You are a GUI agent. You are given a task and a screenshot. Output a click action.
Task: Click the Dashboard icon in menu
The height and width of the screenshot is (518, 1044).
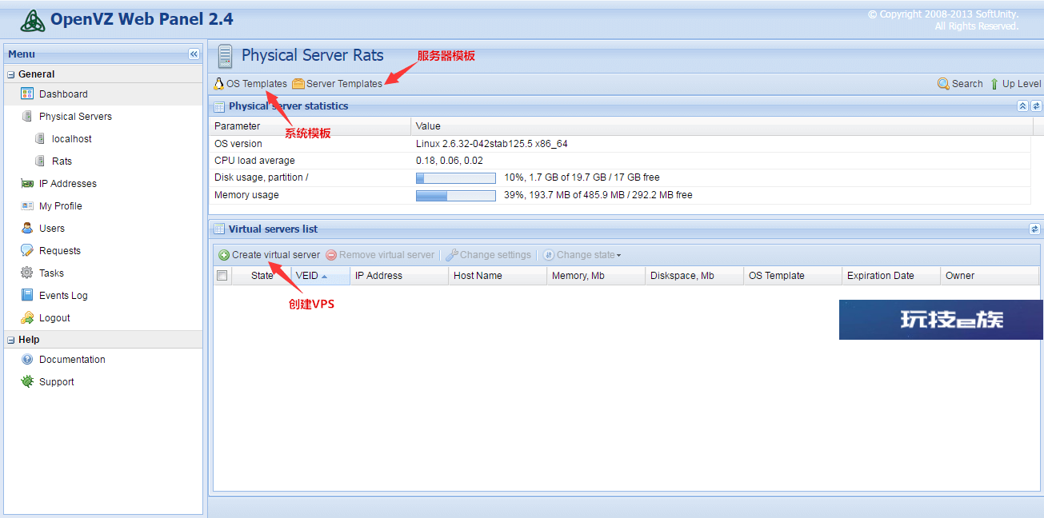(x=27, y=94)
